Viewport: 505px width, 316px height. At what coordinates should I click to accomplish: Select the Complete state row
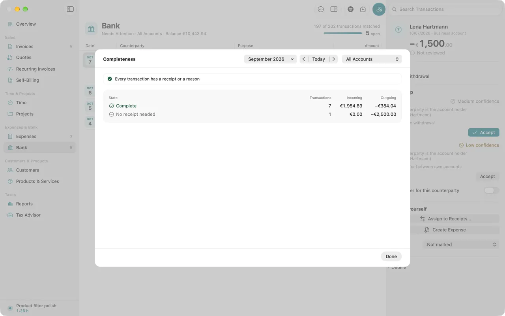coord(252,106)
